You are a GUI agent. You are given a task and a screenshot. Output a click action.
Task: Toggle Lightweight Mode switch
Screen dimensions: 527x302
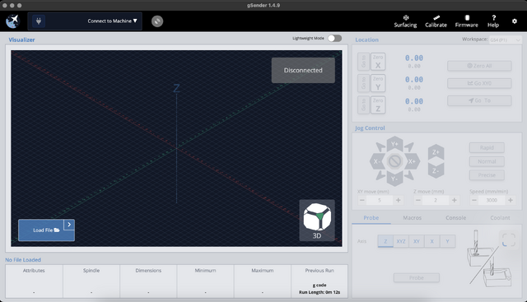[x=335, y=39]
